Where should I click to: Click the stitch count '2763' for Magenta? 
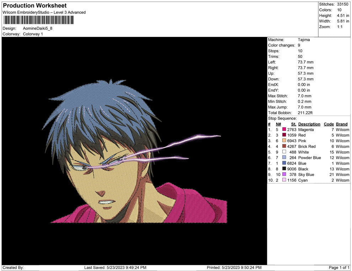click(292, 129)
